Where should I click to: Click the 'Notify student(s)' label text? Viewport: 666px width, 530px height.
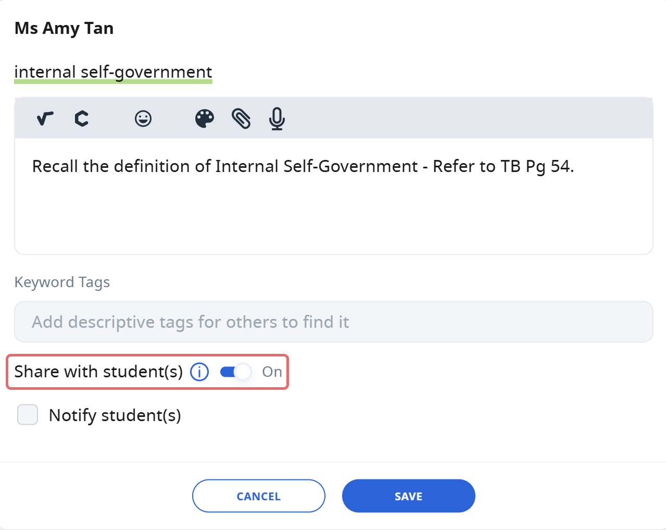tap(115, 415)
